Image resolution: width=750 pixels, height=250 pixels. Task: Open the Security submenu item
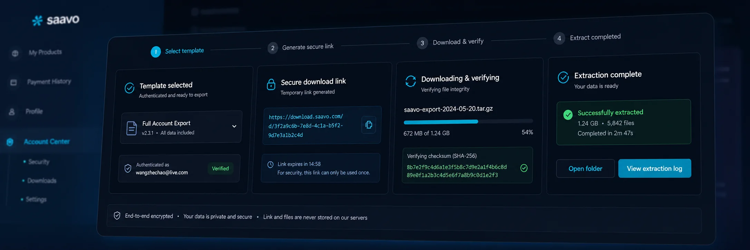click(39, 162)
